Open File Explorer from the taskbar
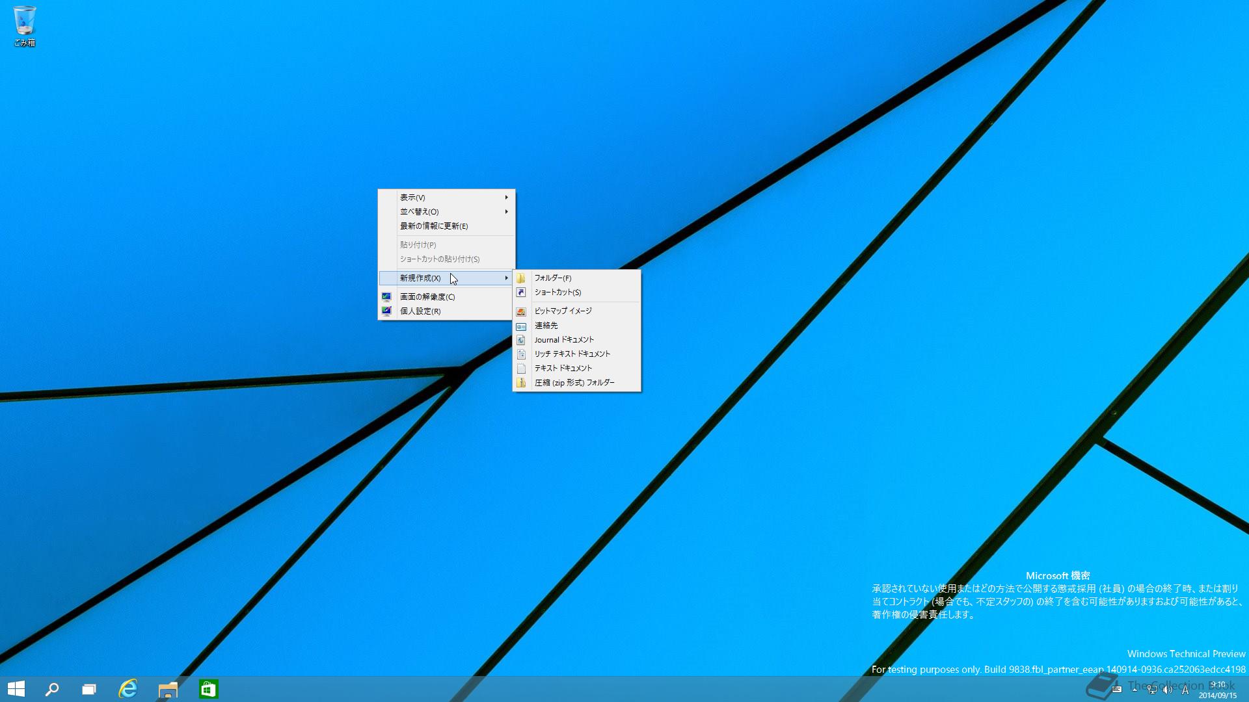Viewport: 1249px width, 702px height. click(x=168, y=689)
